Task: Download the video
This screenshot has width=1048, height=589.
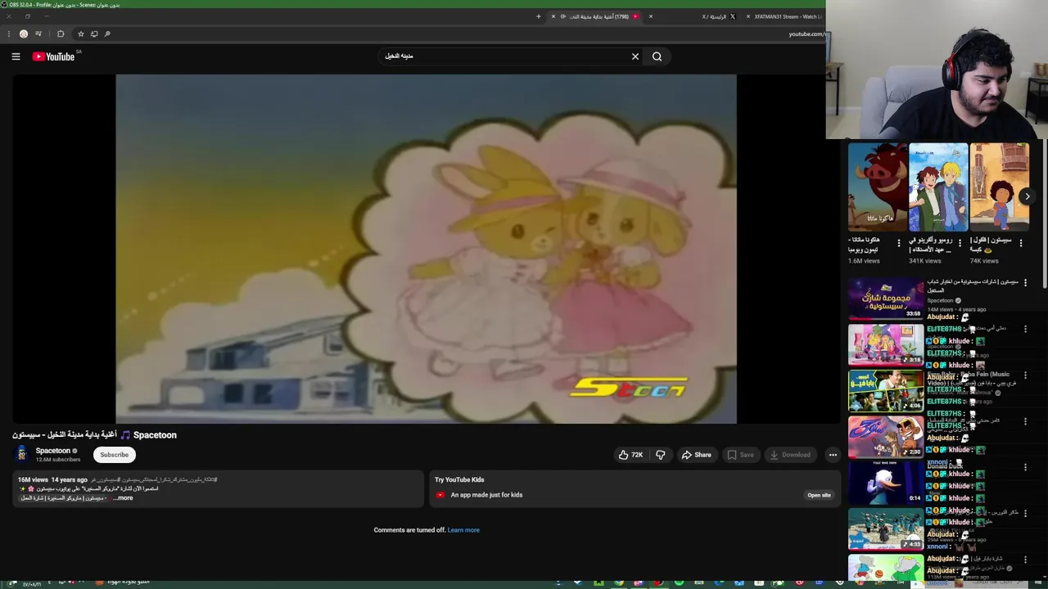Action: (x=790, y=455)
